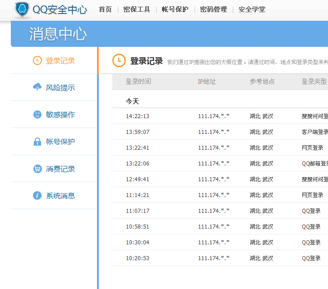This screenshot has height=289, width=328.
Task: Click 湖北 武汉 in the 13:59:07 row
Action: click(x=262, y=132)
